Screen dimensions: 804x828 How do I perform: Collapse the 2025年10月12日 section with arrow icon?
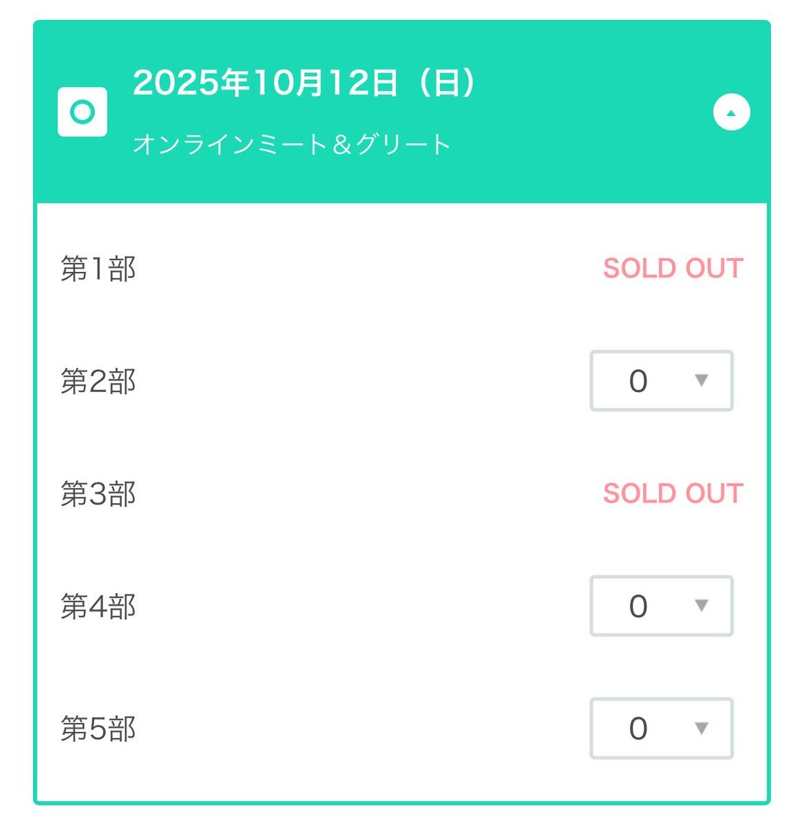tap(731, 112)
